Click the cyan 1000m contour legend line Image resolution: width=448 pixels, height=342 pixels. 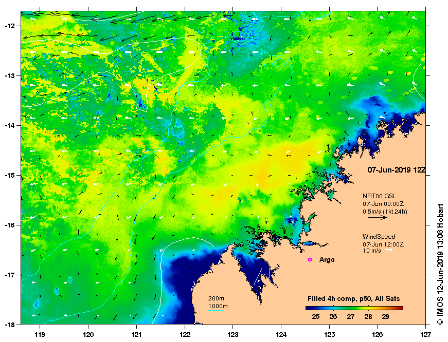point(216,310)
